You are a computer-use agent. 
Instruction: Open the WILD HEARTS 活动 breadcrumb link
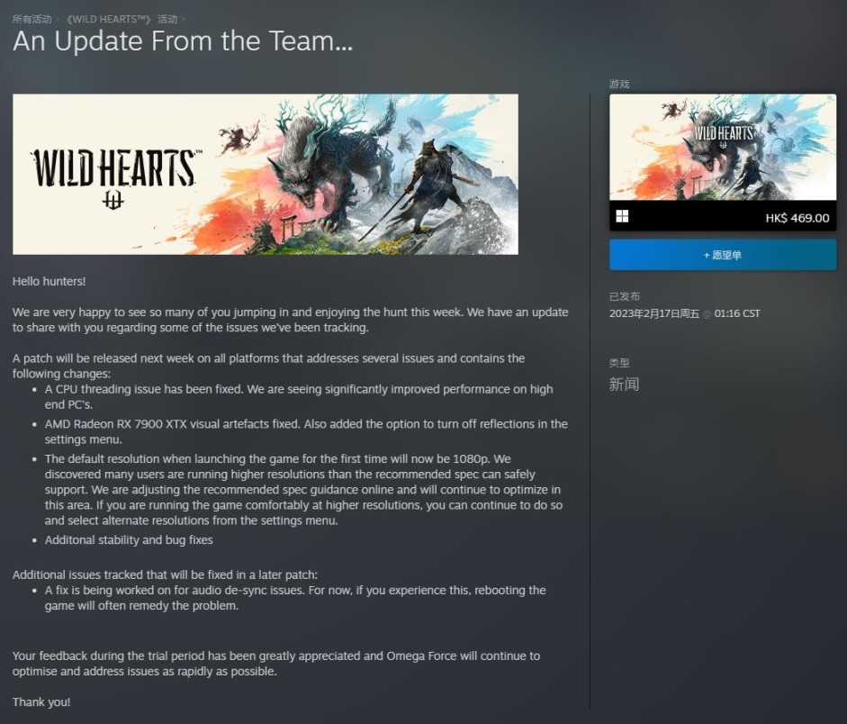tap(122, 19)
